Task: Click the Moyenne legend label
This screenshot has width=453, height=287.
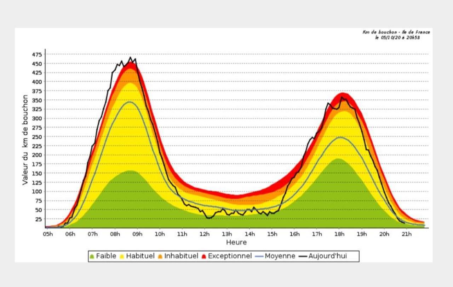Action: [280, 256]
